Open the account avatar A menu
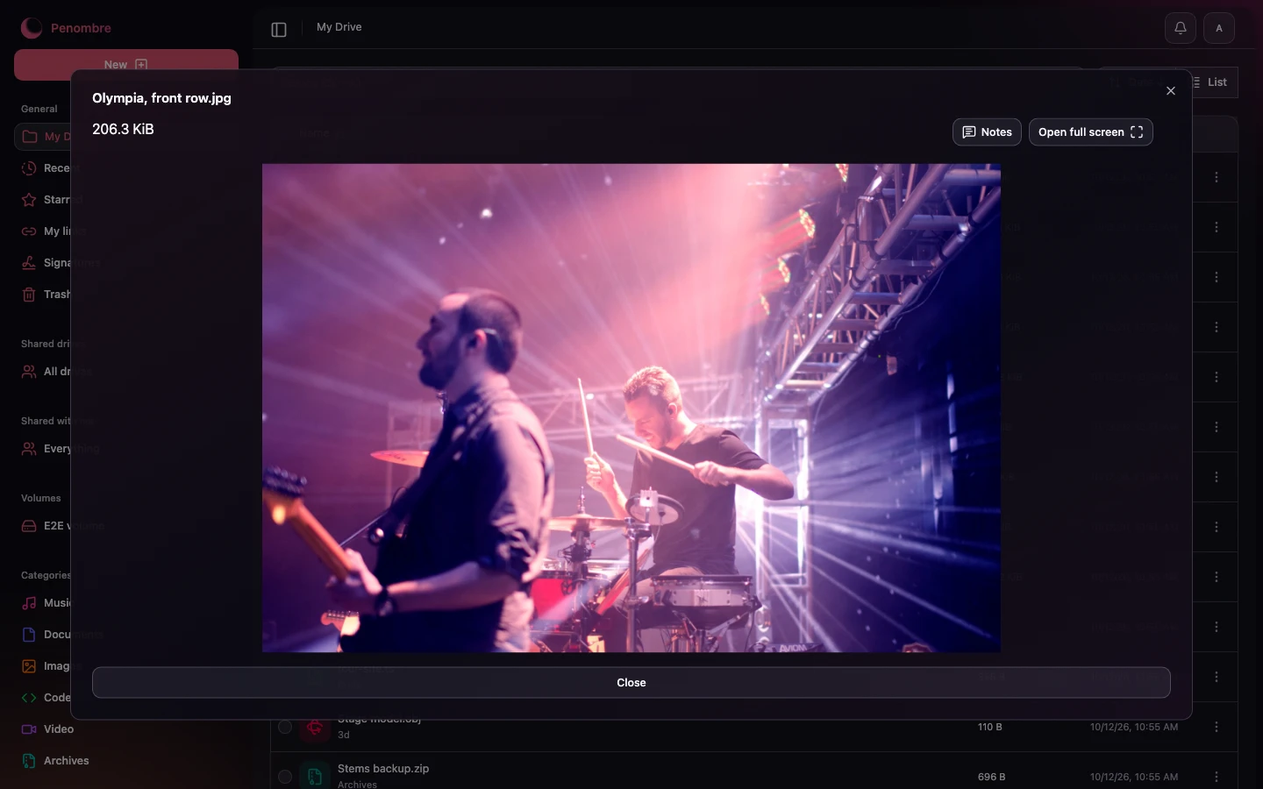This screenshot has width=1263, height=789. click(x=1219, y=28)
